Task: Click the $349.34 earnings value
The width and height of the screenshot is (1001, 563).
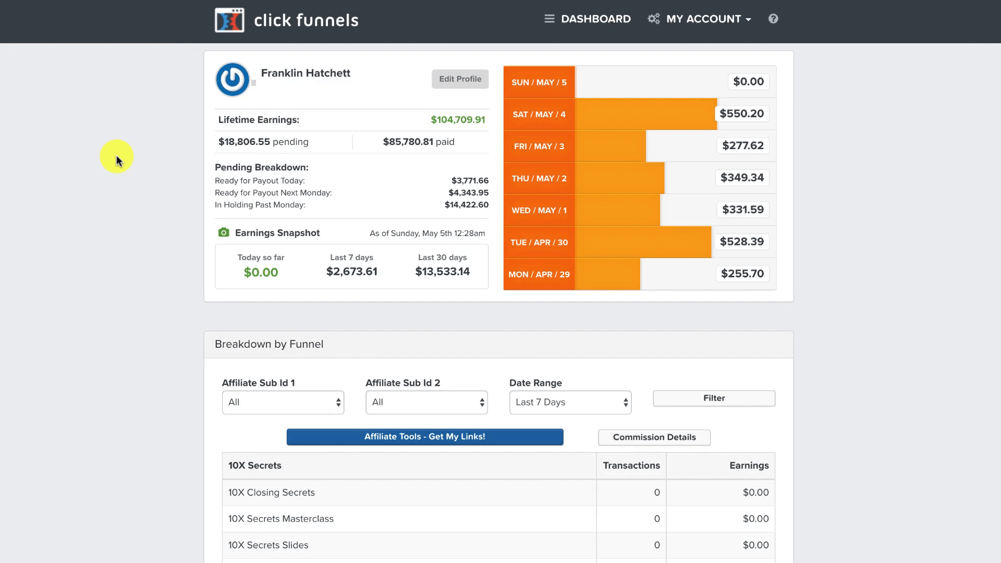Action: [742, 178]
